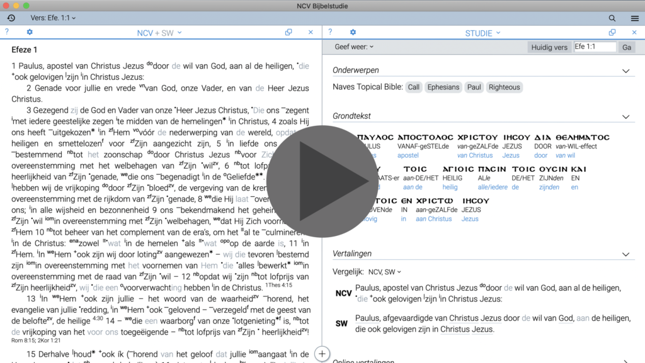
Task: Click the Huidig vers button
Action: click(549, 47)
